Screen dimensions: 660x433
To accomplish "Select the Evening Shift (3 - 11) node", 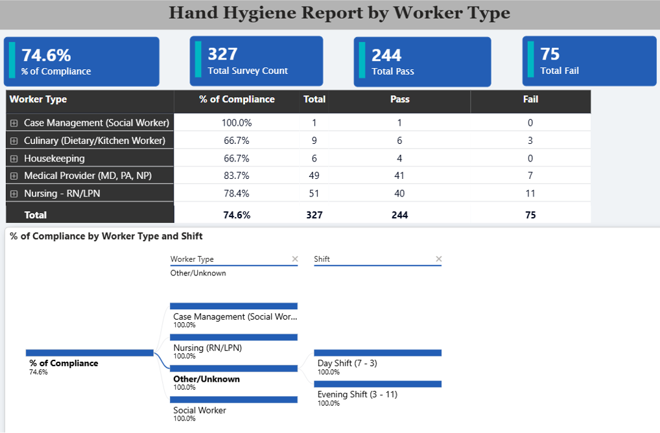I will point(377,393).
